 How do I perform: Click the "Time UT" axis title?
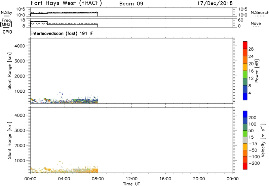[131, 183]
